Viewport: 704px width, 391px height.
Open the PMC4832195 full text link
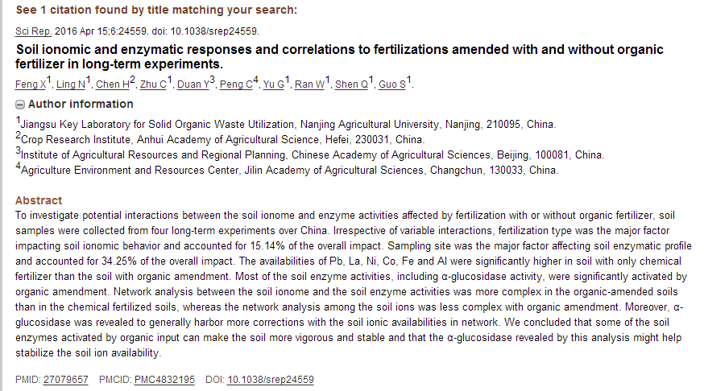pyautogui.click(x=165, y=380)
